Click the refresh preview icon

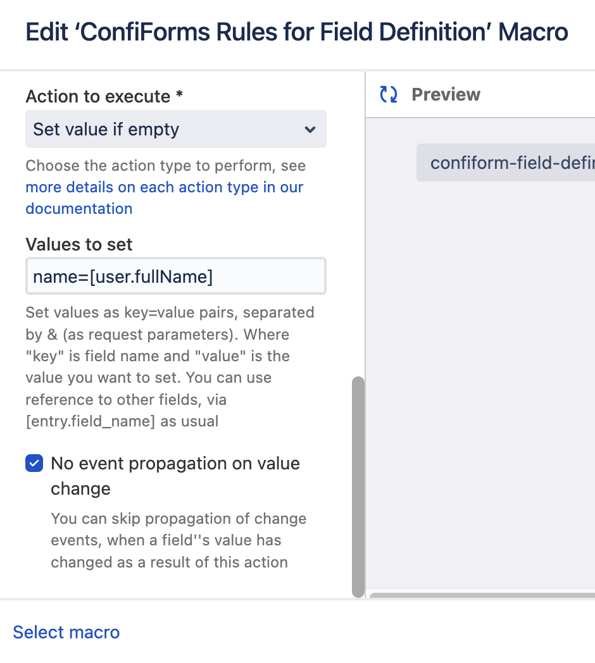(388, 95)
